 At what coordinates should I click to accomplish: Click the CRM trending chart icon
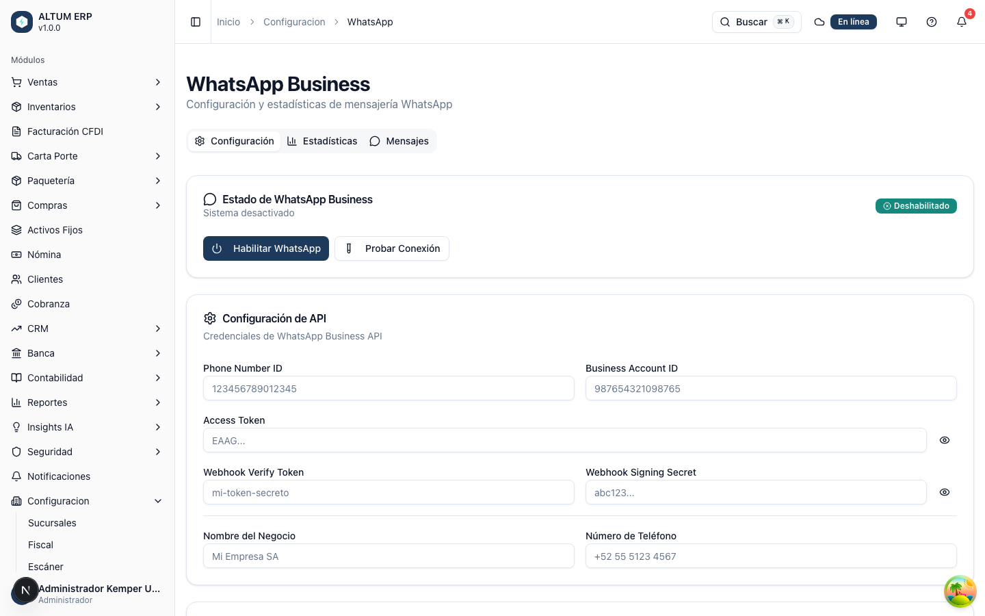point(16,329)
